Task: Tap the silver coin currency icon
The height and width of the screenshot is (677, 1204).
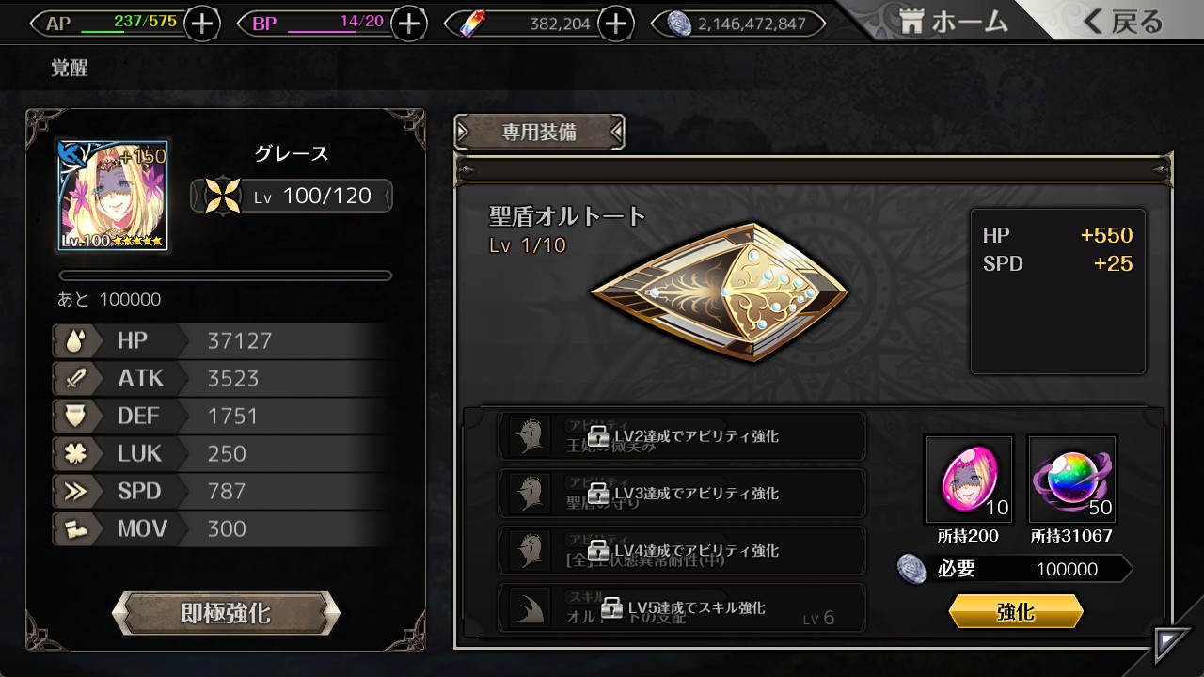Action: pyautogui.click(x=680, y=24)
